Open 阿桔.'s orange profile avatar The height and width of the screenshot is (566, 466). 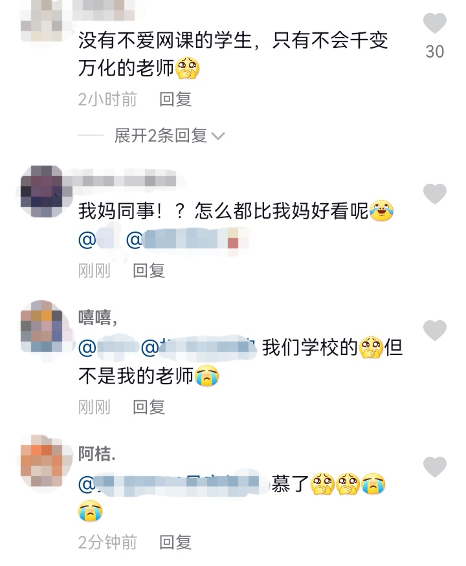pyautogui.click(x=41, y=461)
